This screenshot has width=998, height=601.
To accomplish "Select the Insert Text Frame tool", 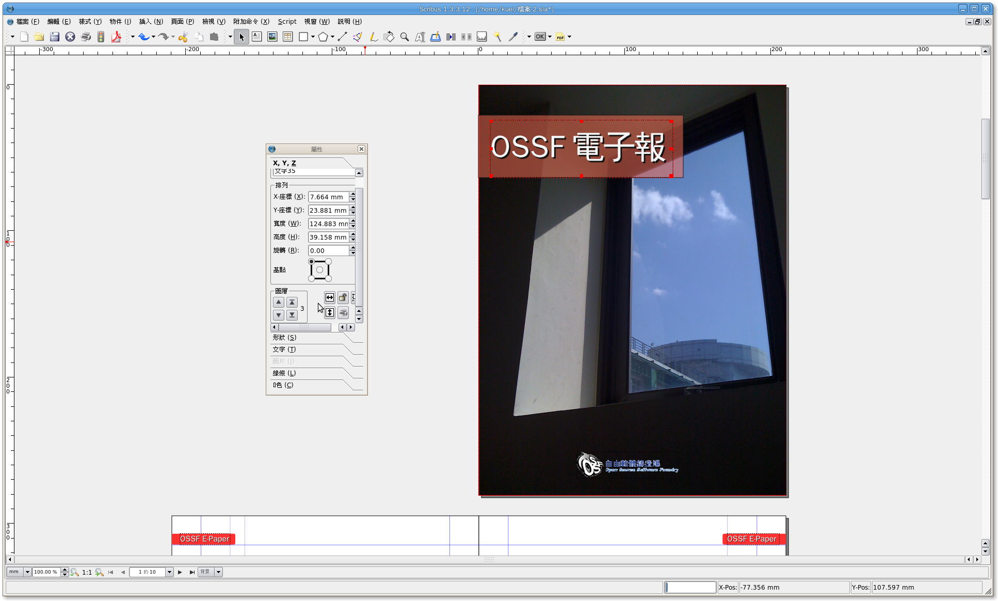I will pyautogui.click(x=256, y=37).
